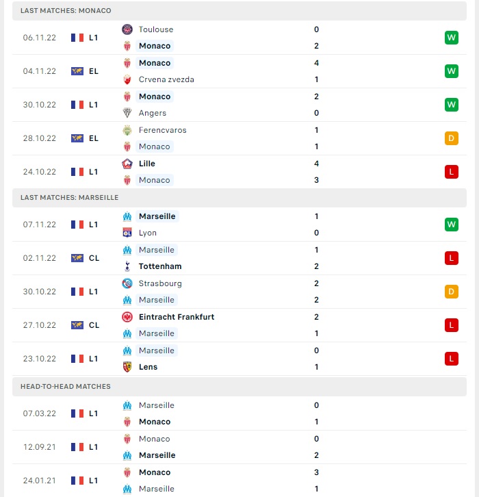Click the red L badge for Lille match
The height and width of the screenshot is (497, 479).
click(452, 172)
